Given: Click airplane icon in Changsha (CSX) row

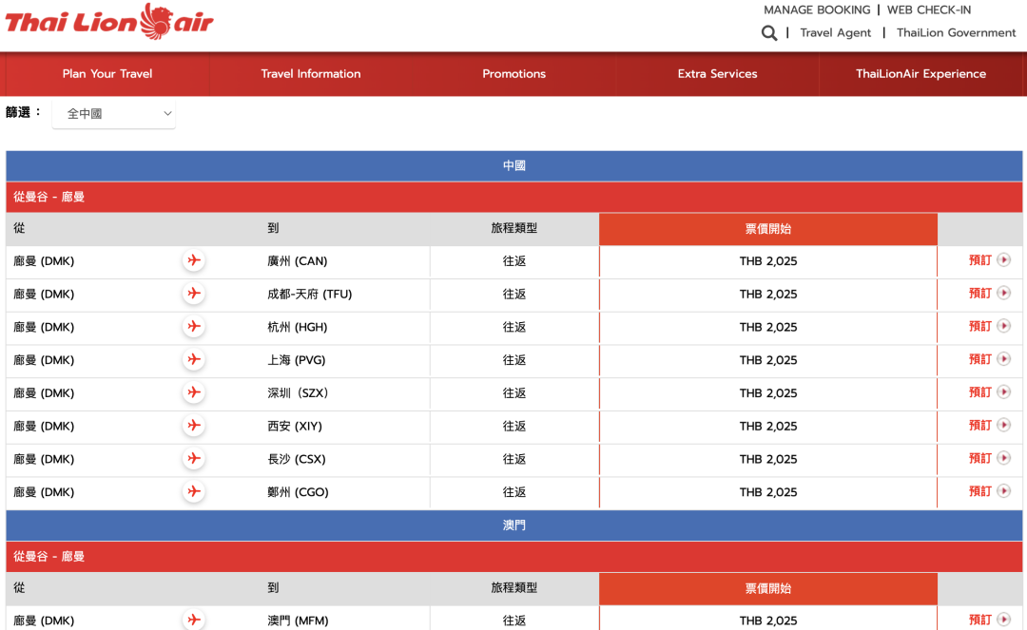Looking at the screenshot, I should [194, 459].
